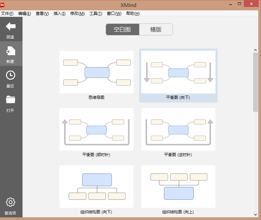Screen dimensions: 261x220
Task: Click the 组织结构图 (向上) label text
Action: tap(178, 212)
